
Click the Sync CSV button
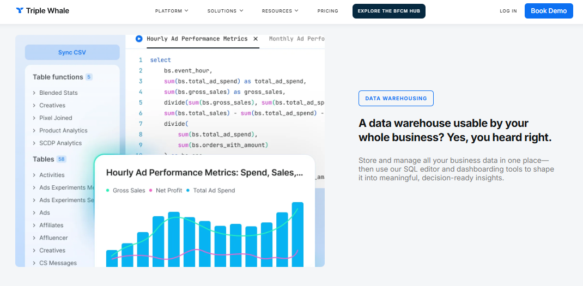[72, 52]
